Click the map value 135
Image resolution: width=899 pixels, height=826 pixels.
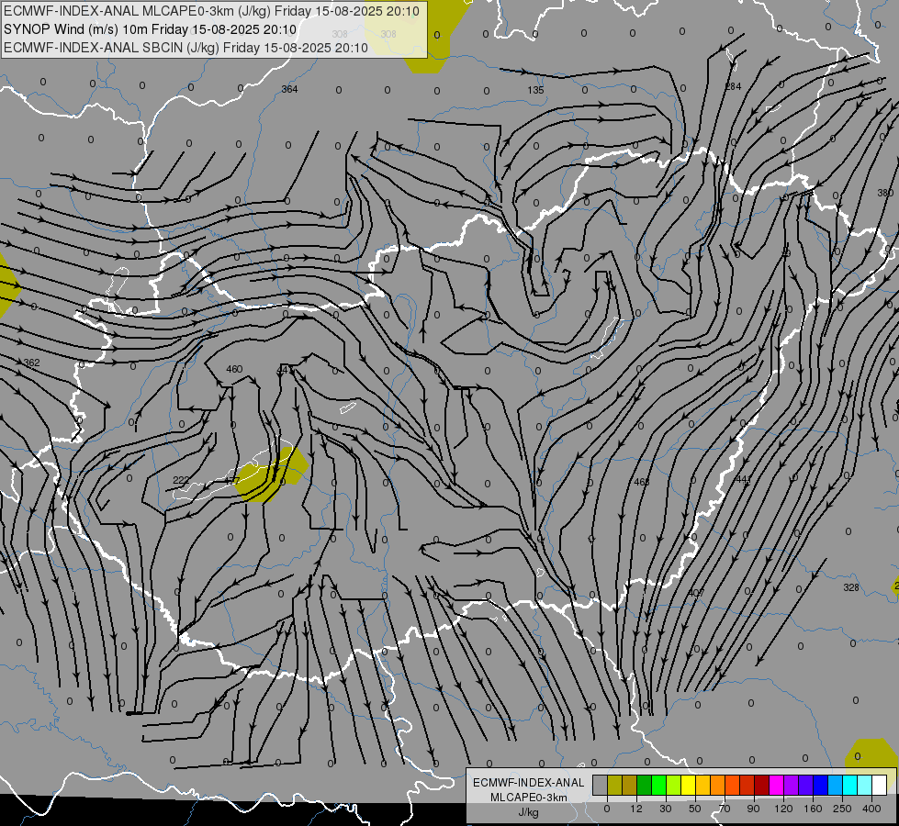tap(535, 90)
